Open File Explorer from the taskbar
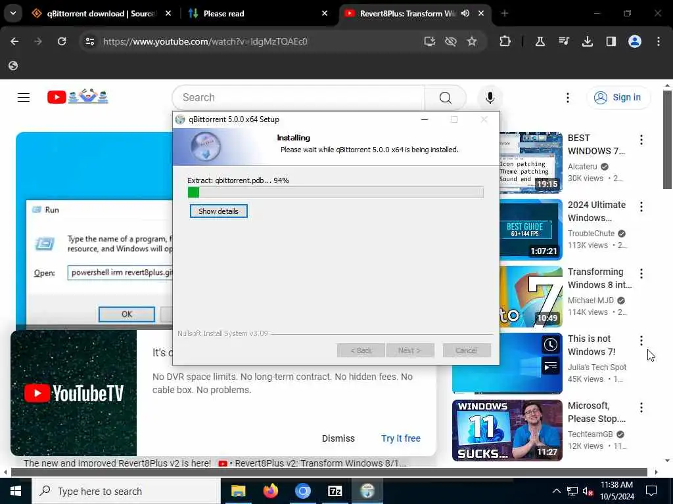Viewport: 673px width, 504px height. (238, 491)
